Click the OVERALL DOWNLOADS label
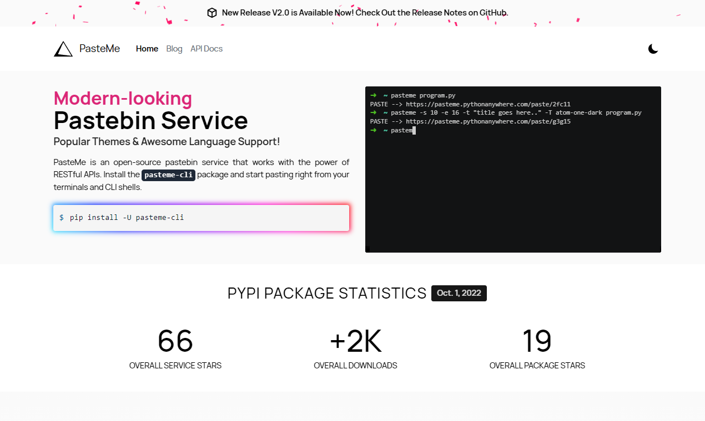 point(355,366)
